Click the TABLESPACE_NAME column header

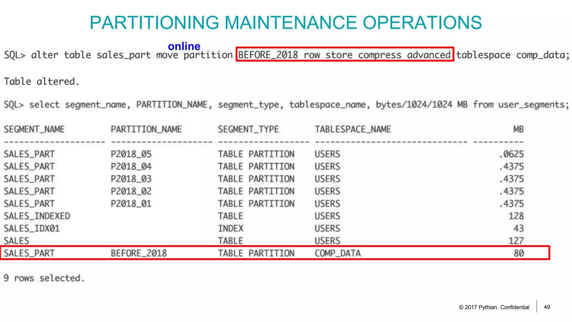tap(353, 129)
